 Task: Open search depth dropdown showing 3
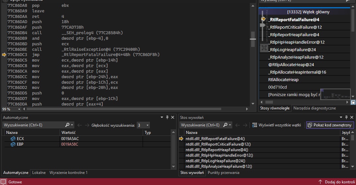tap(143, 125)
